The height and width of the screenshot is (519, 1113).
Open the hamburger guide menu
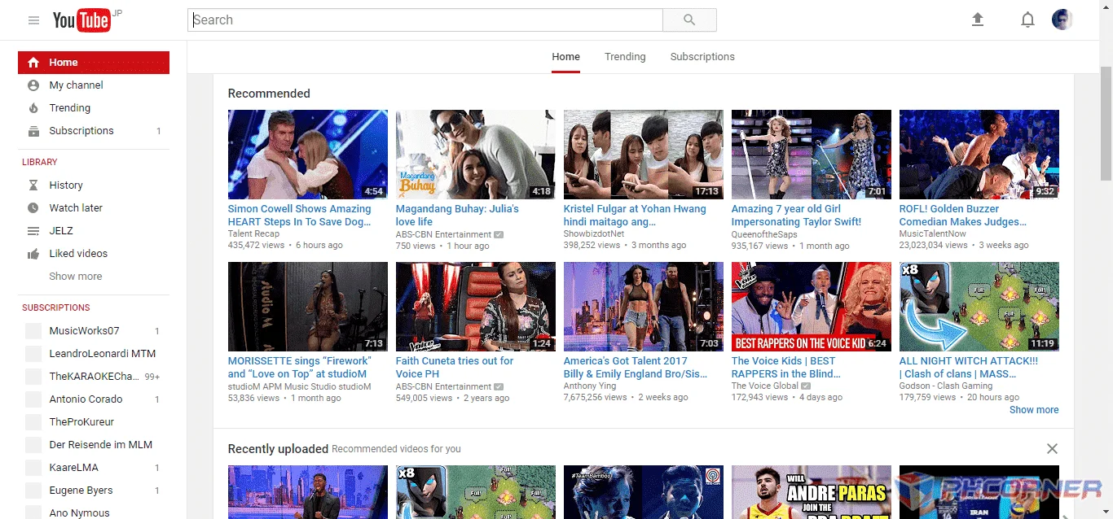tap(33, 20)
